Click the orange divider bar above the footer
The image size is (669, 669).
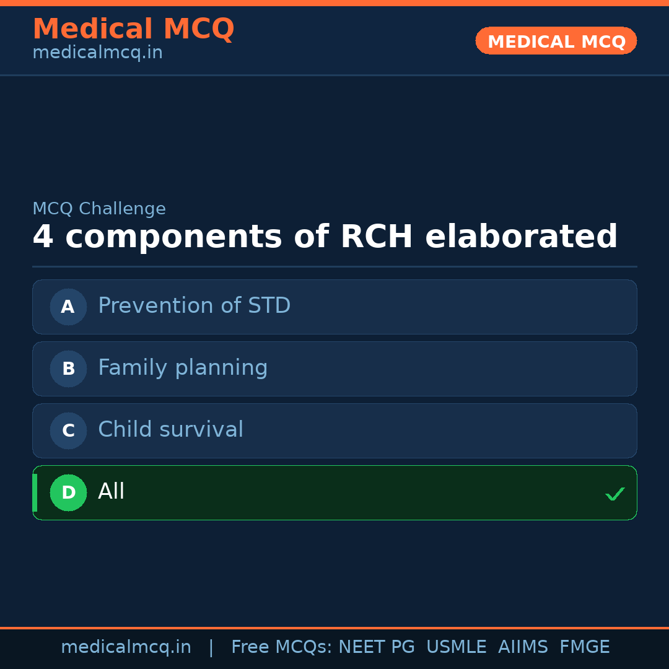coord(334,627)
